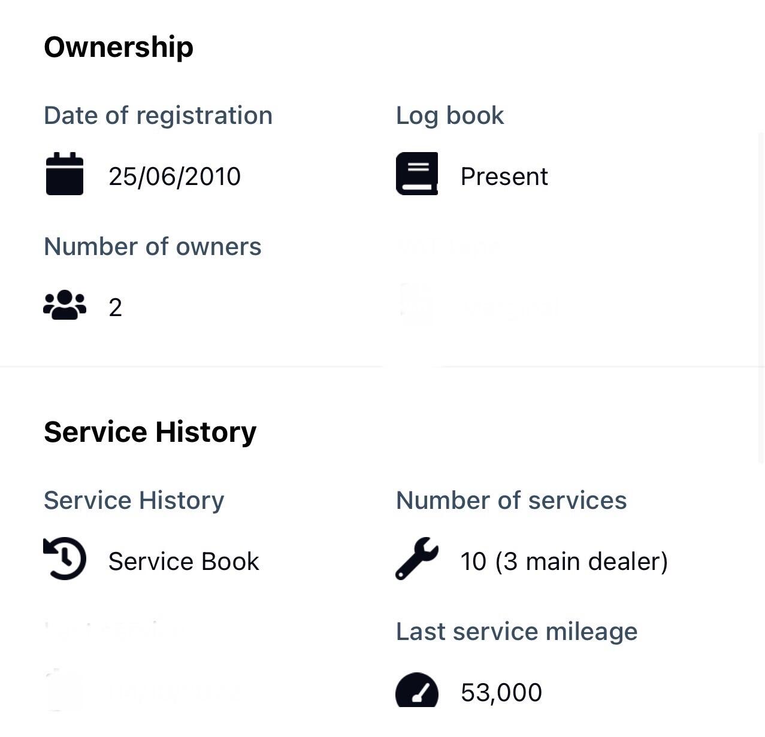765x737 pixels.
Task: Select the Service Book value text
Action: [183, 562]
